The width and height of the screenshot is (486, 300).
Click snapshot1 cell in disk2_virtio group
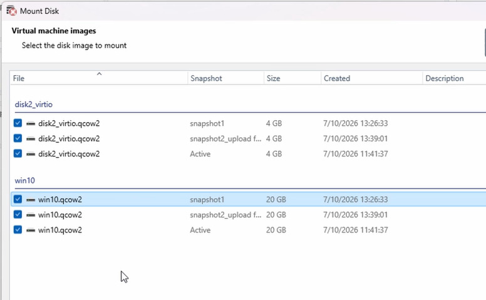(207, 123)
